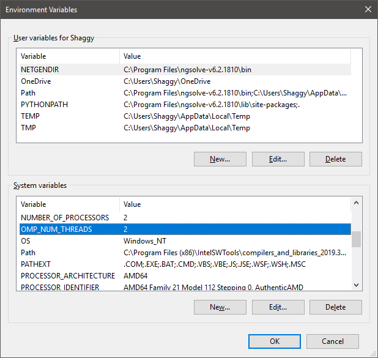Select the TMP user variable
The height and width of the screenshot is (358, 378).
185,128
